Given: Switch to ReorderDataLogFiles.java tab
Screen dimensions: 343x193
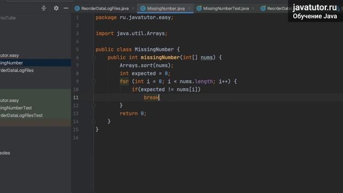Looking at the screenshot, I should (105, 9).
